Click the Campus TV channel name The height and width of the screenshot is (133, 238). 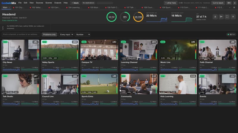pos(87,62)
